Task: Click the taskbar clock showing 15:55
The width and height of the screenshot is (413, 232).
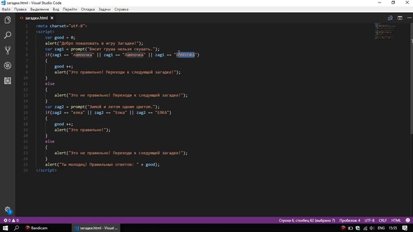Action: (393, 227)
